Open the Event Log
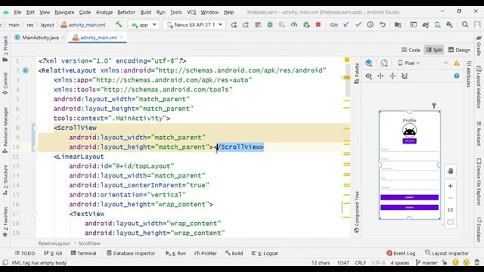Viewport: 484px width, 272px height. 401,253
